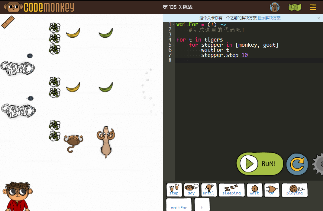Insert the until command block
323x211 pixels.
click(209, 190)
